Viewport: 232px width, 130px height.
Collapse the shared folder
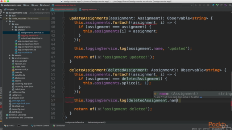tap(13, 30)
